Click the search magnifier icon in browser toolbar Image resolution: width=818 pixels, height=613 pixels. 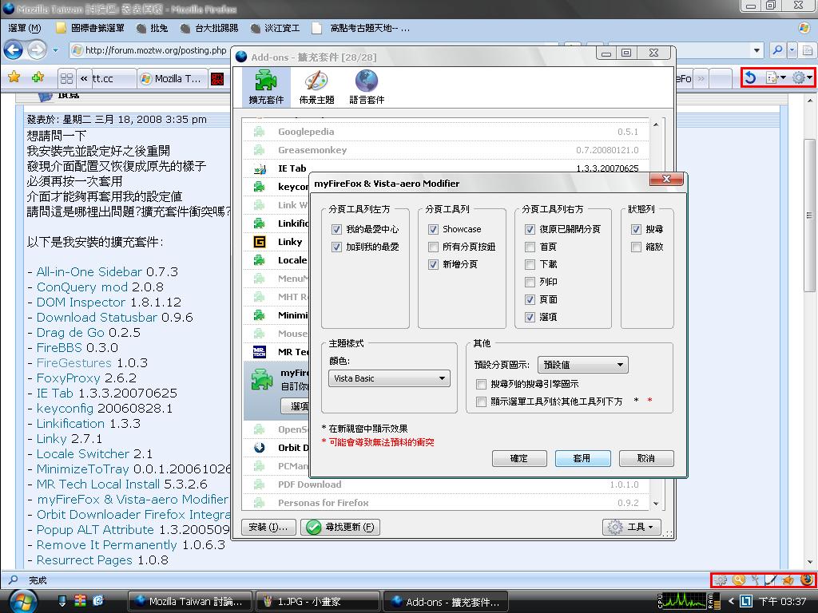coord(777,50)
